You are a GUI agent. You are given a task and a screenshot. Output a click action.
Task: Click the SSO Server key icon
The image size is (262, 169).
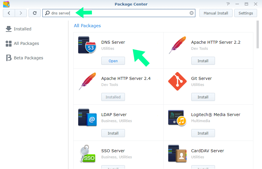(87, 154)
